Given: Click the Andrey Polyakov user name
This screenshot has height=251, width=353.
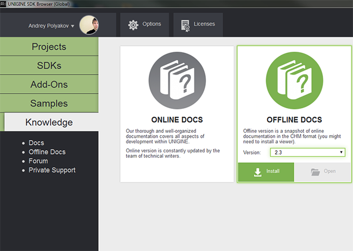Looking at the screenshot, I should [x=48, y=26].
